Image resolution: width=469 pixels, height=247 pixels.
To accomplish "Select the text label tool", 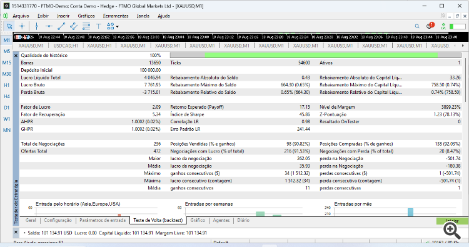I will click(x=98, y=26).
